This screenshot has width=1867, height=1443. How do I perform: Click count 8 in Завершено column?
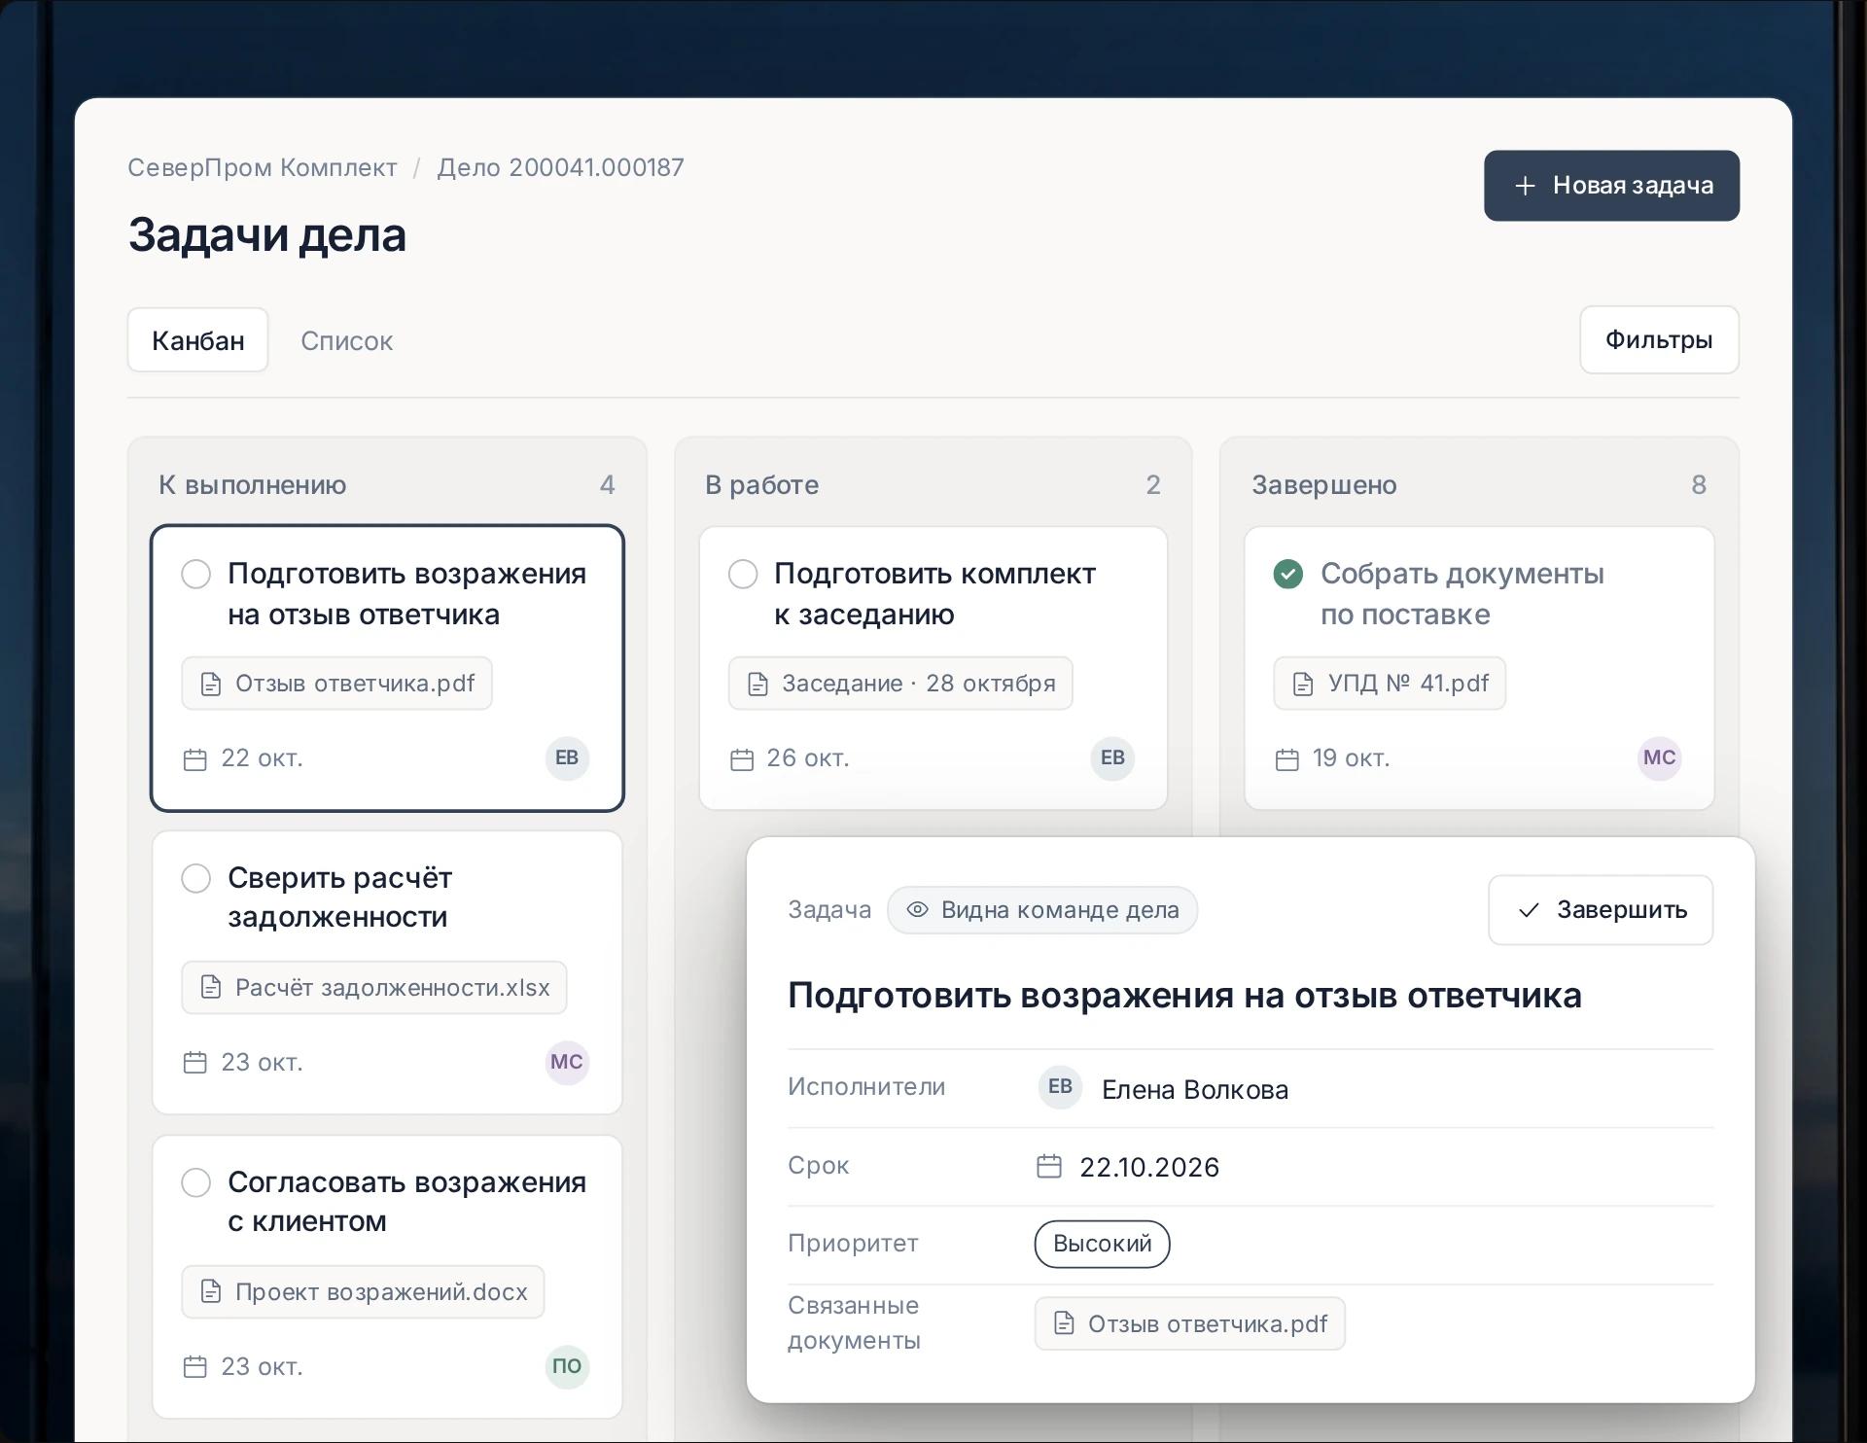pos(1699,485)
